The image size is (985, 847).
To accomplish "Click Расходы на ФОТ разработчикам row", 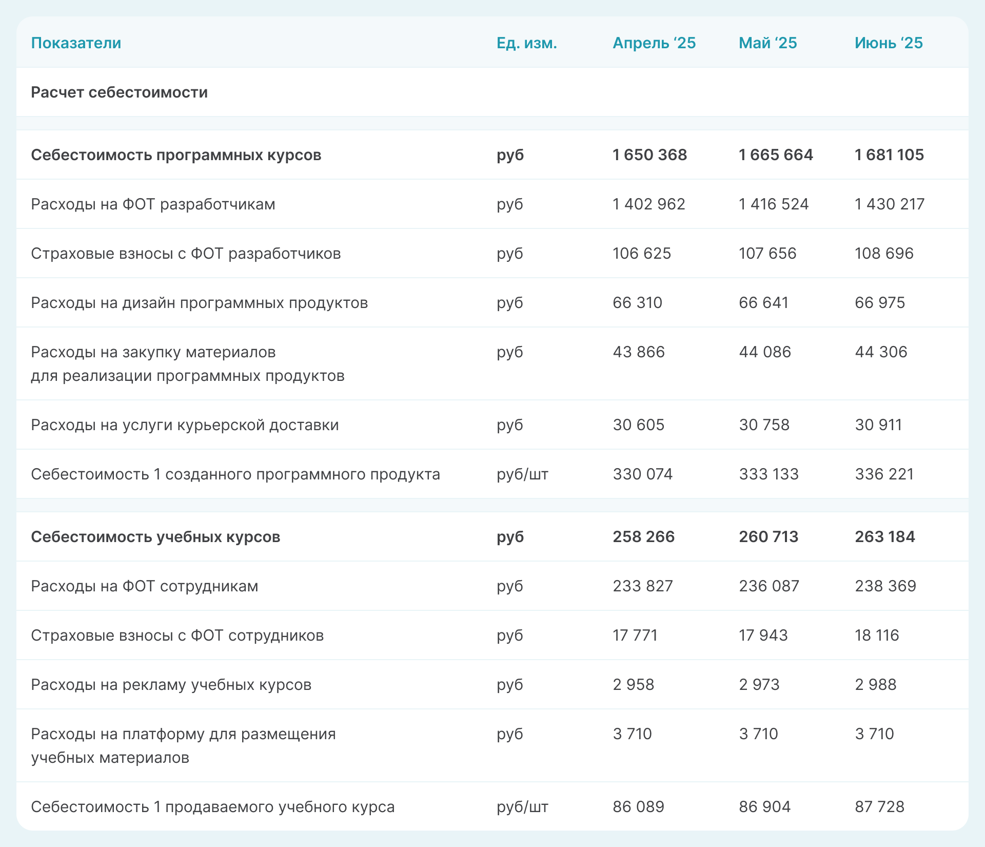I will pos(153,204).
